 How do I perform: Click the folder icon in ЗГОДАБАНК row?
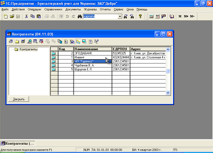(54, 53)
